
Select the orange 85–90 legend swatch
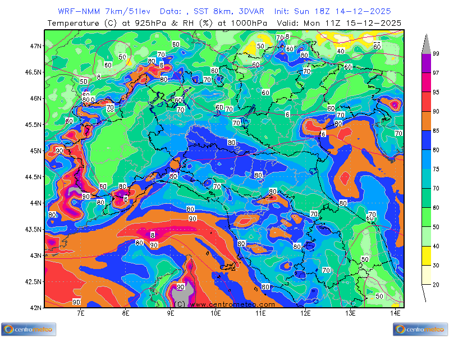click(x=427, y=121)
